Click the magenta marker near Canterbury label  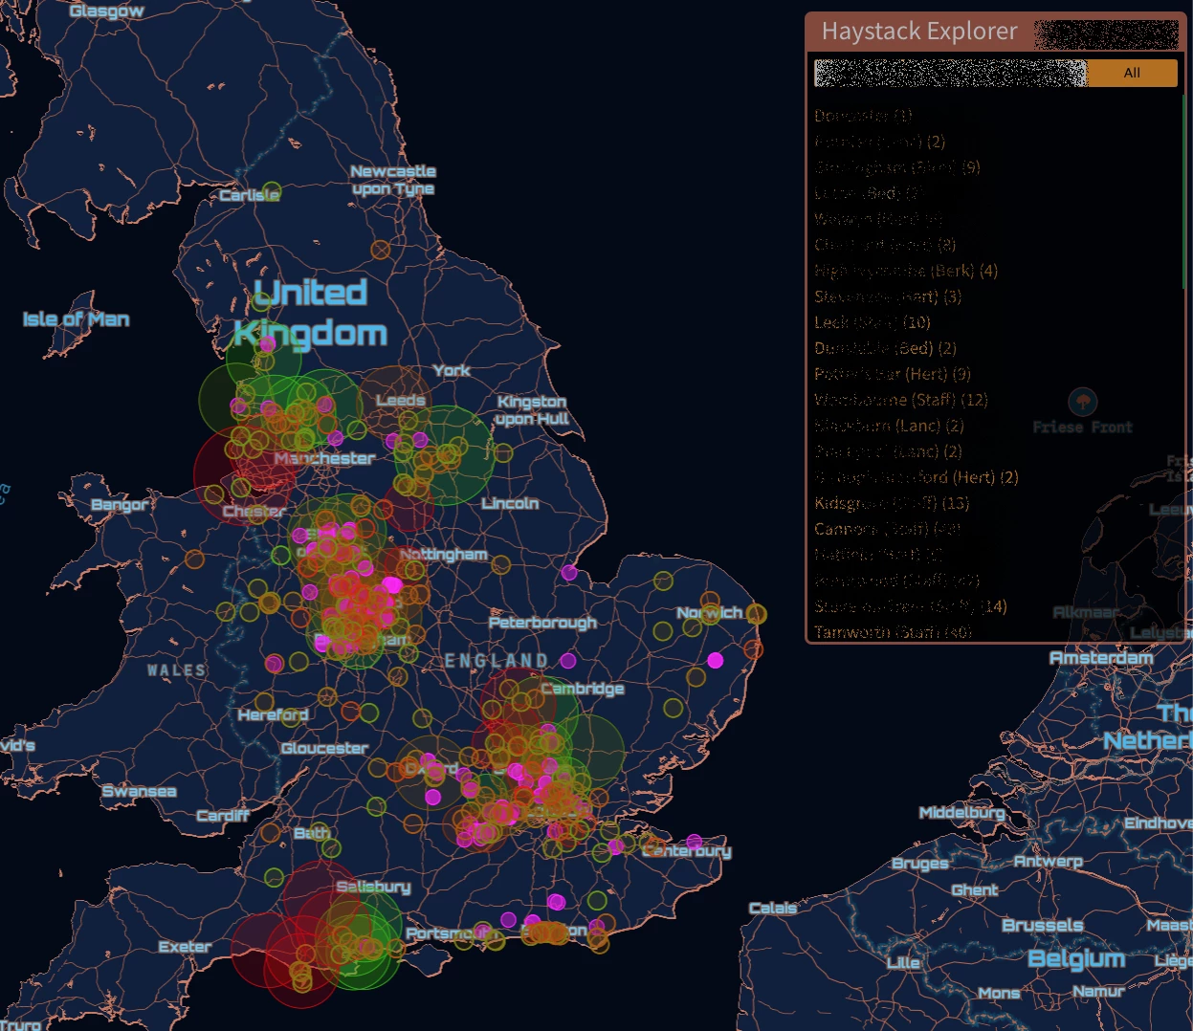click(x=694, y=842)
